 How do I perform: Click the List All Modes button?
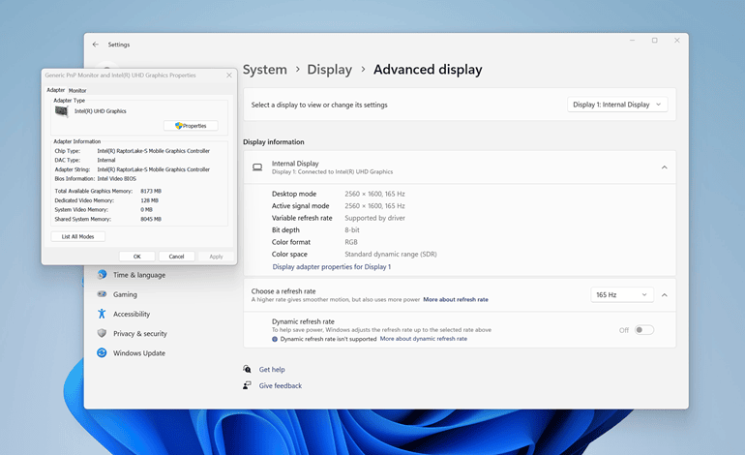(78, 236)
